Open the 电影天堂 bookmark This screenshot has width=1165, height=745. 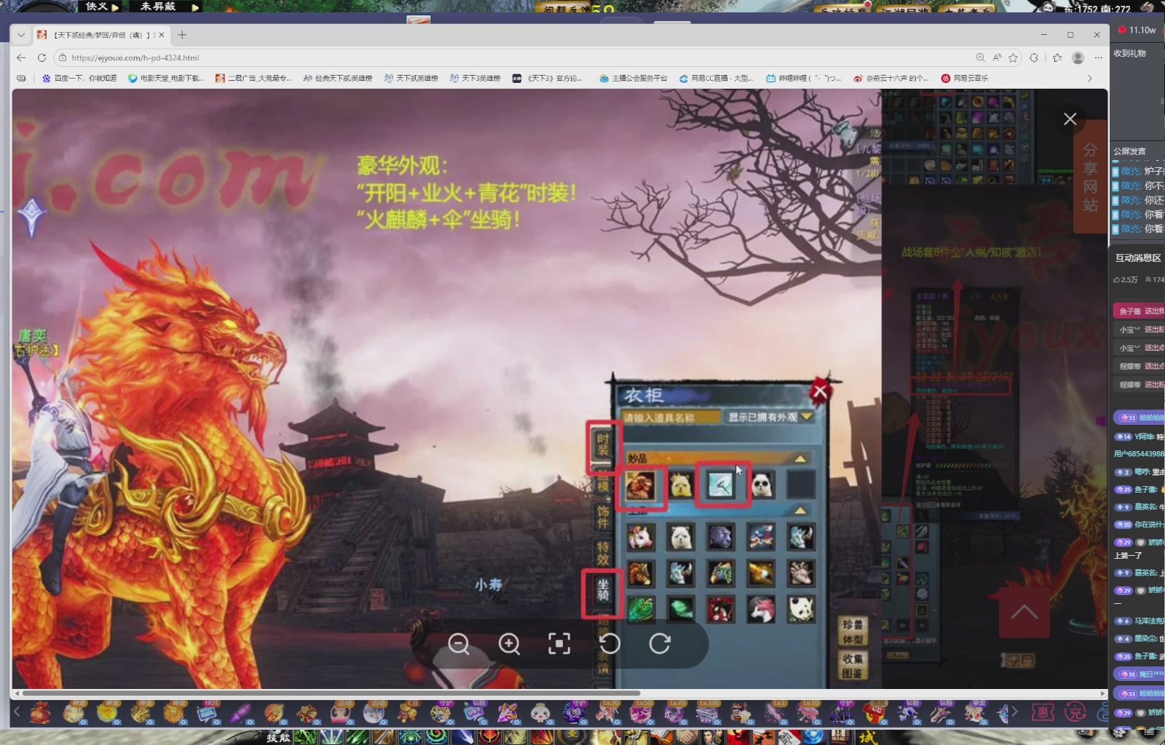click(166, 78)
